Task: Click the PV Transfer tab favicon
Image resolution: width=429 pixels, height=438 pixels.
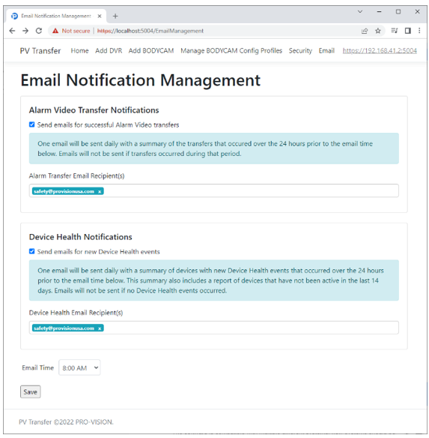Action: pos(14,16)
